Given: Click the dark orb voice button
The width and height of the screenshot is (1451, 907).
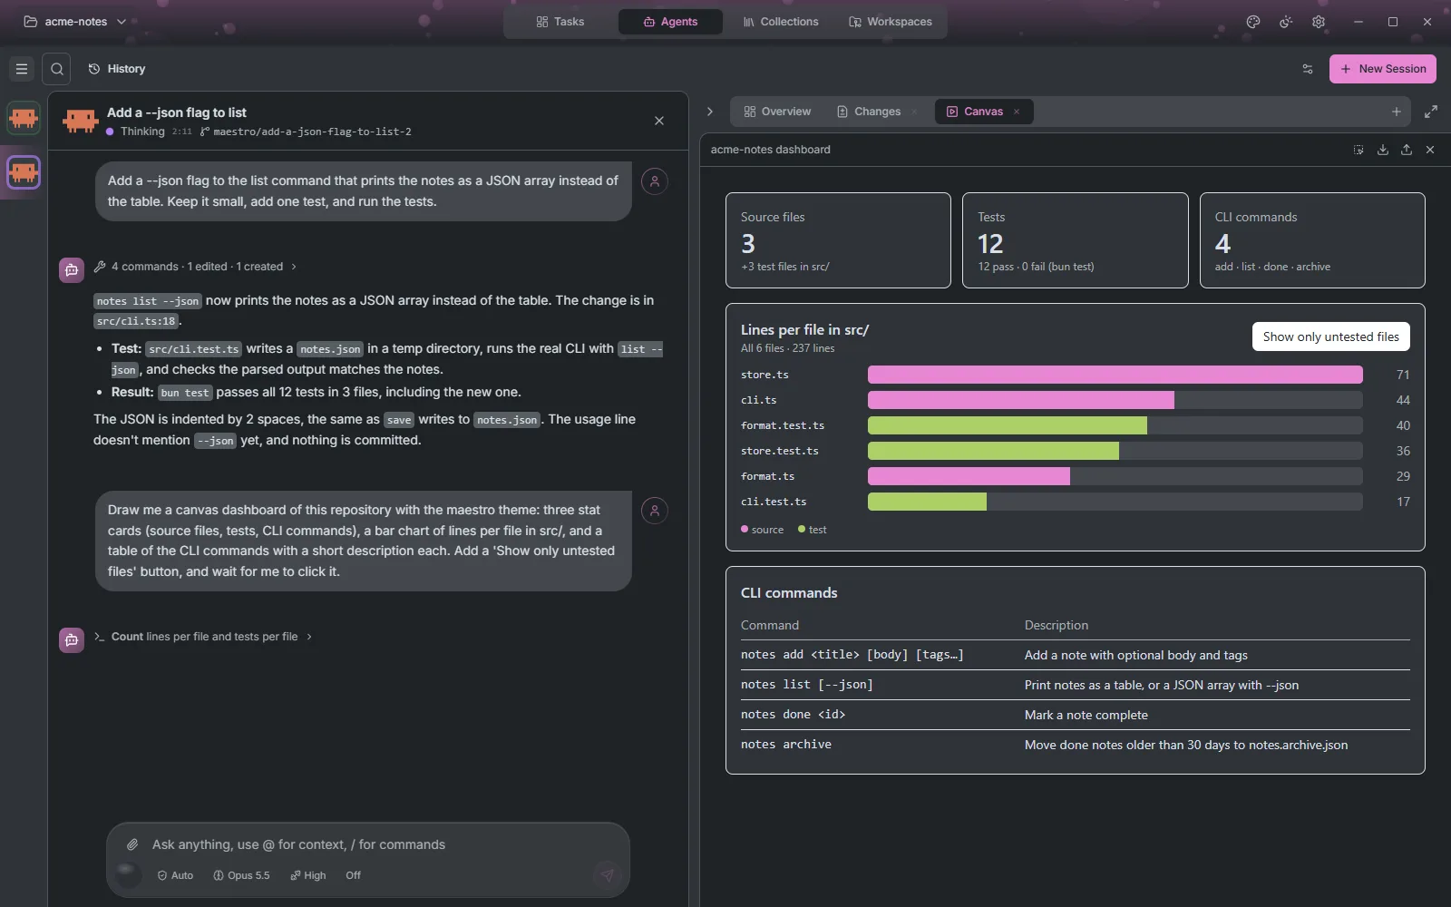Looking at the screenshot, I should (128, 875).
